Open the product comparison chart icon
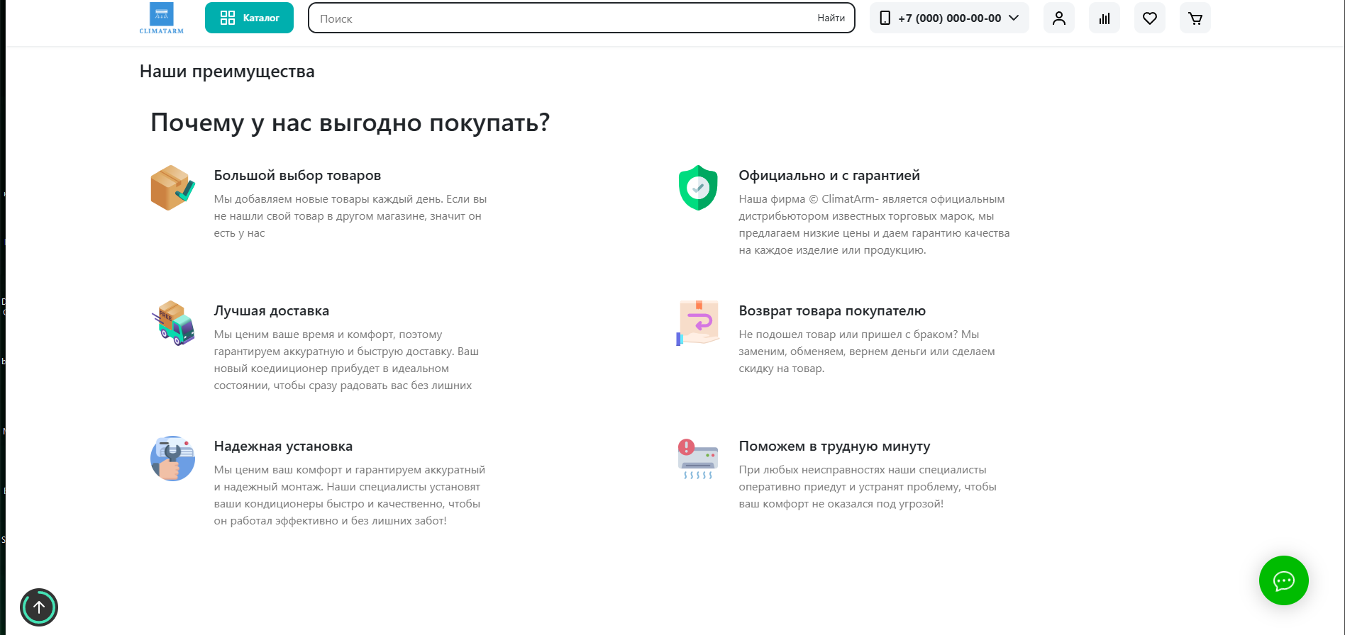 pyautogui.click(x=1105, y=18)
